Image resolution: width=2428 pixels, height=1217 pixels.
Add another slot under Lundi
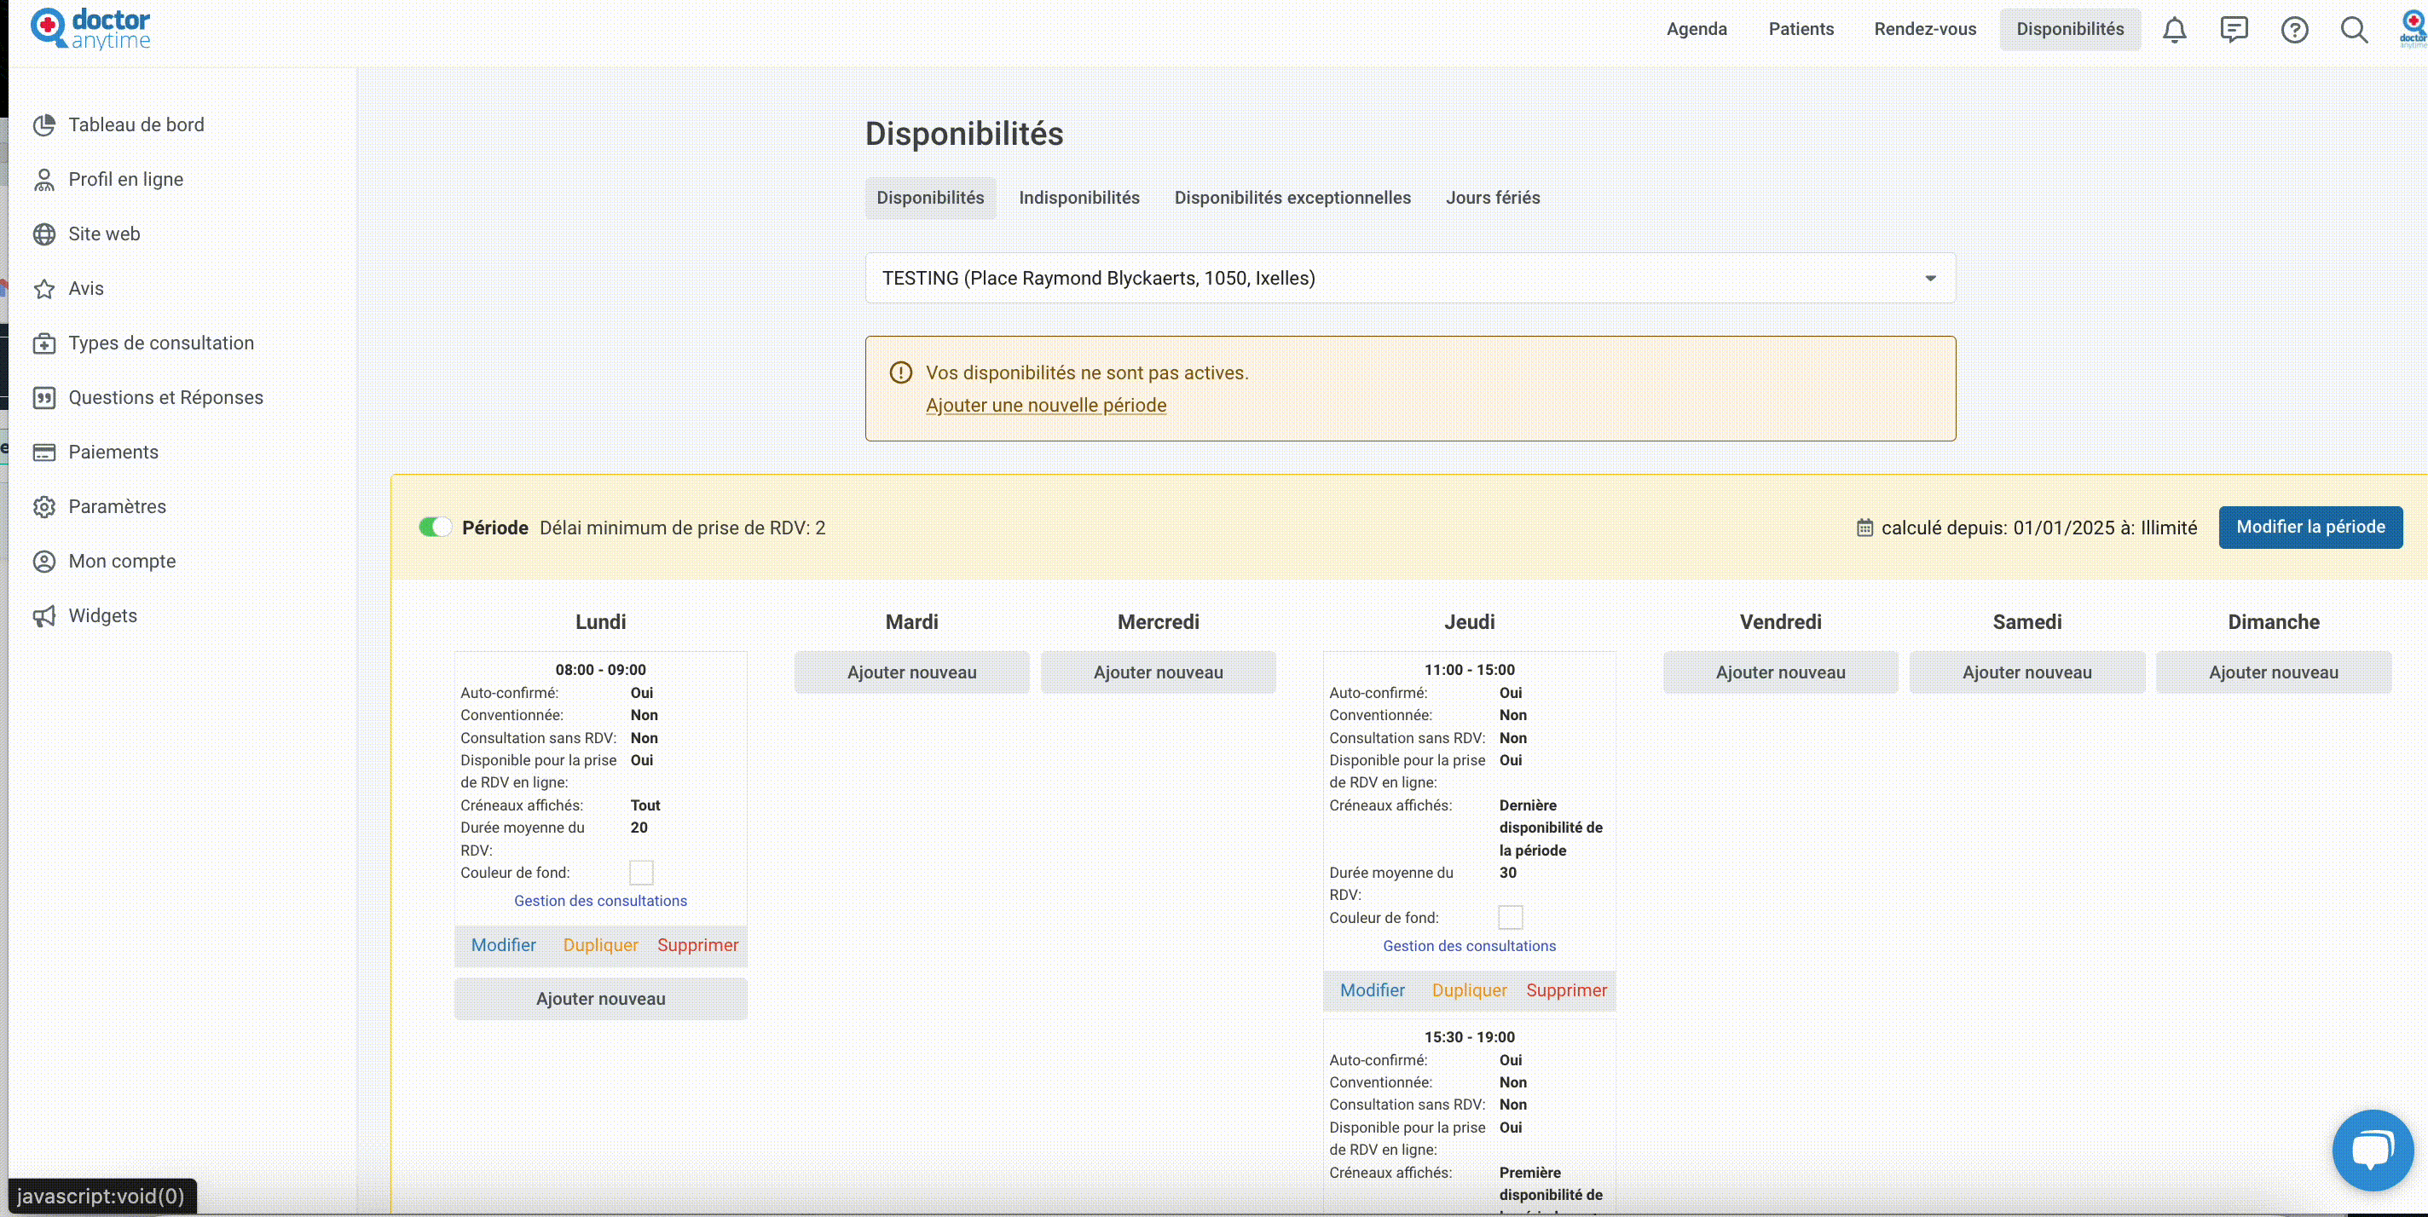click(600, 999)
